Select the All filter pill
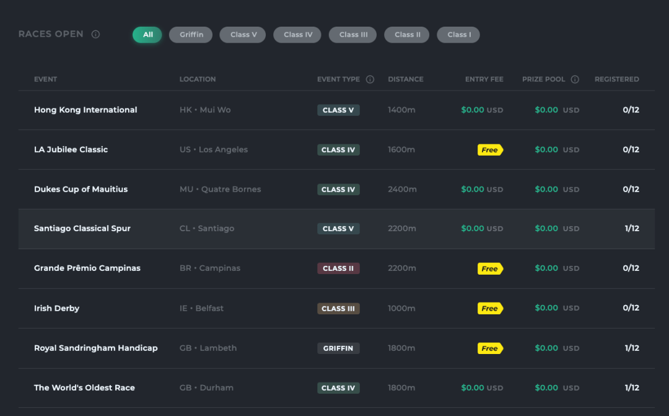This screenshot has height=416, width=669. coord(147,35)
